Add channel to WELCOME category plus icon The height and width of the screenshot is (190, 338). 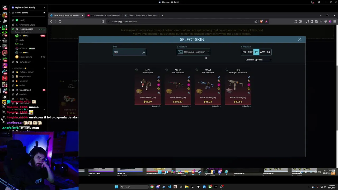[x=44, y=68]
